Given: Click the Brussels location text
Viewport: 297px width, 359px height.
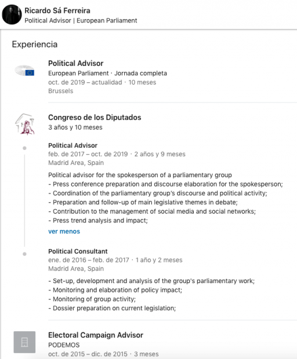Looking at the screenshot, I should coord(60,91).
